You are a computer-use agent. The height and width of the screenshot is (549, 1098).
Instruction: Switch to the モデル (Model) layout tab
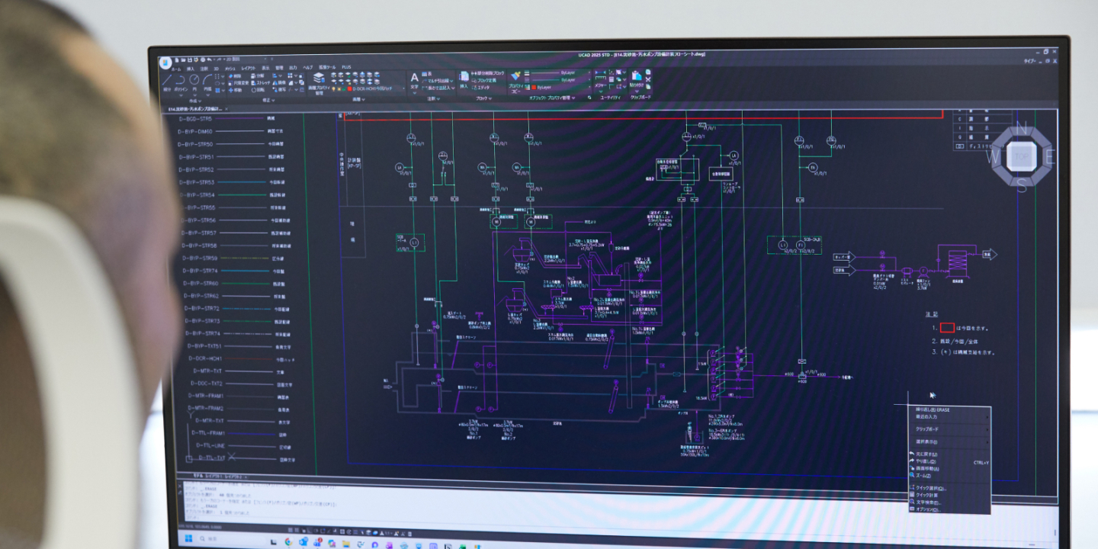[198, 476]
